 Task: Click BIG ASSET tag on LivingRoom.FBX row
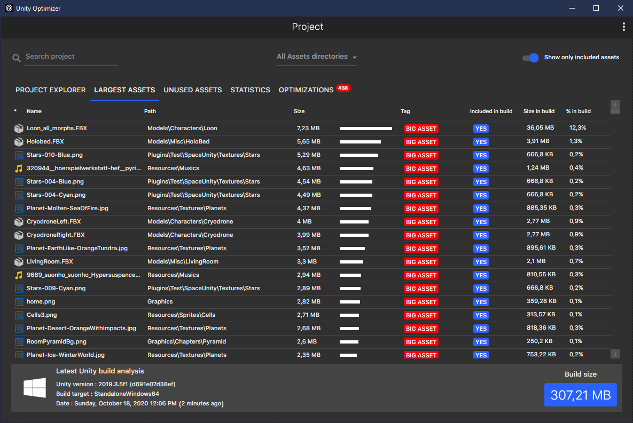pos(421,262)
